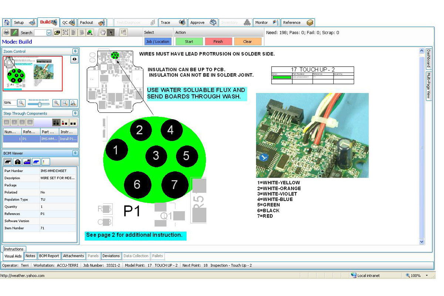This screenshot has height=296, width=444.
Task: Switch to the Attachments tab
Action: [x=74, y=256]
